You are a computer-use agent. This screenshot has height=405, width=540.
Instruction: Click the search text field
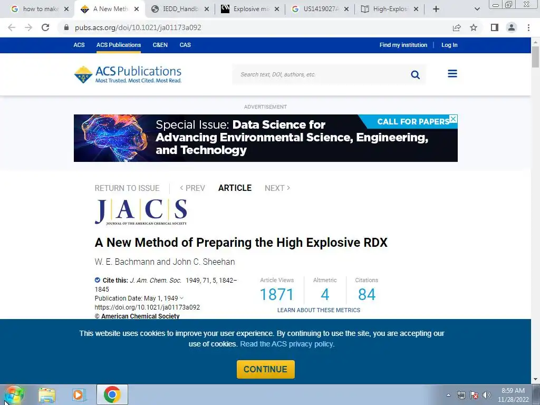click(320, 74)
